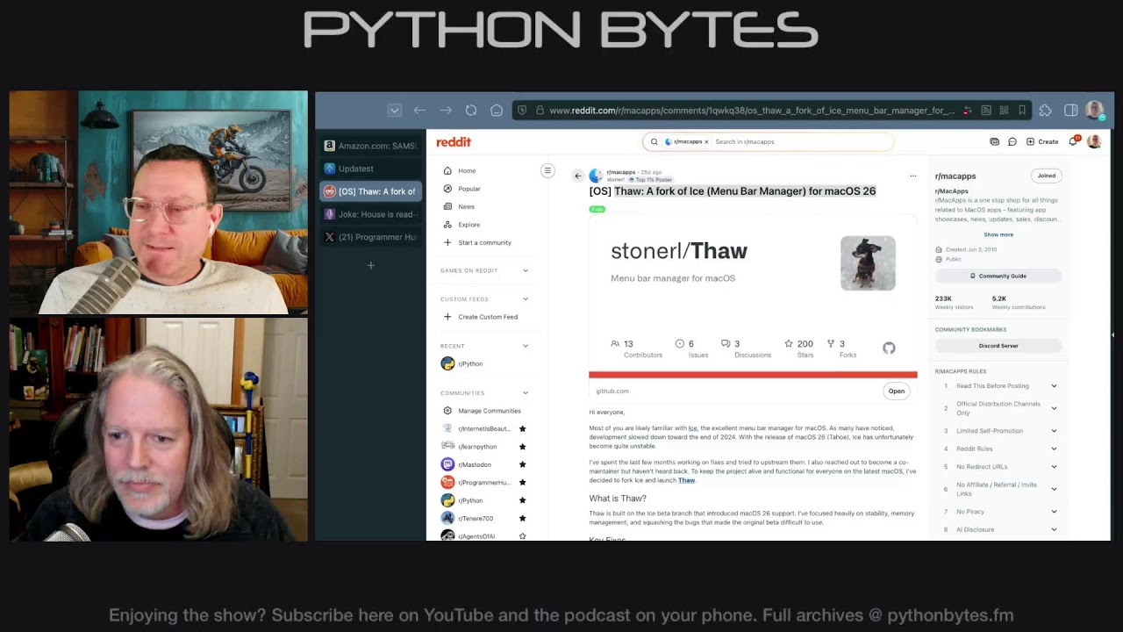Follow the Thaw hyperlink in post text

pyautogui.click(x=686, y=480)
